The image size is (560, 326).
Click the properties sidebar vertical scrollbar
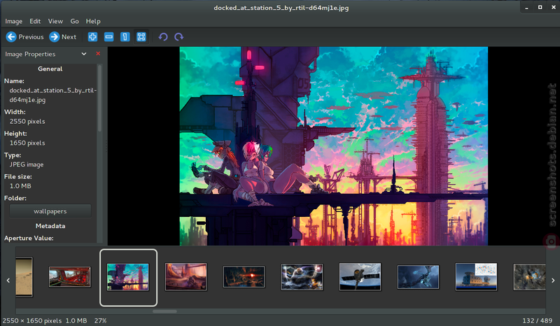pos(99,98)
